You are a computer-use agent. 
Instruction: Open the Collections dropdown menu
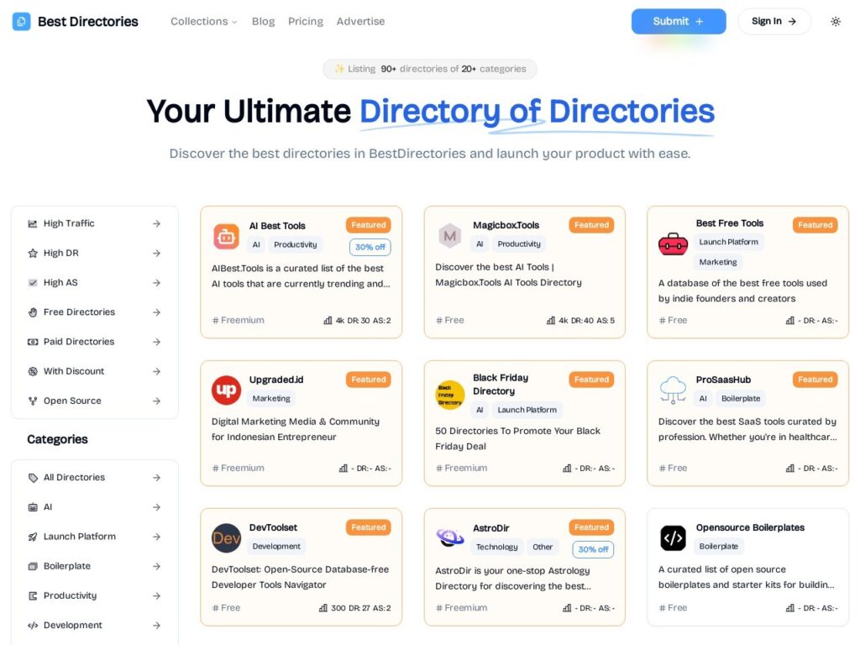[x=203, y=21]
